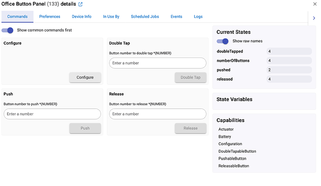The image size is (321, 186).
Task: Click the Release button
Action: pyautogui.click(x=191, y=128)
